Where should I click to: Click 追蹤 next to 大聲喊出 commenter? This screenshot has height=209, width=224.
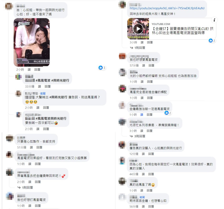[43, 93]
